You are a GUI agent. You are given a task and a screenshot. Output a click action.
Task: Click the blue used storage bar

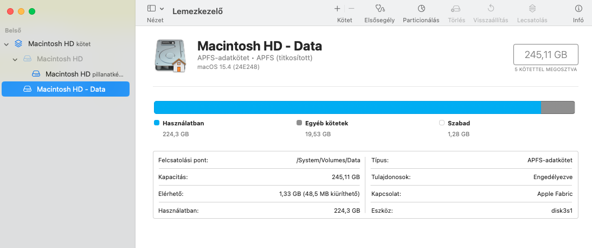(348, 107)
